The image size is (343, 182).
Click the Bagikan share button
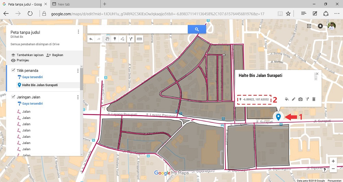[55, 55]
